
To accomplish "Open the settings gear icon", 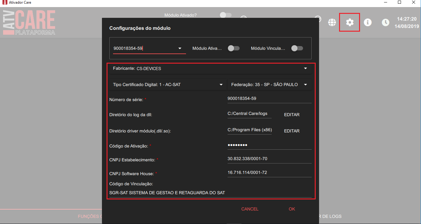I will (x=350, y=22).
